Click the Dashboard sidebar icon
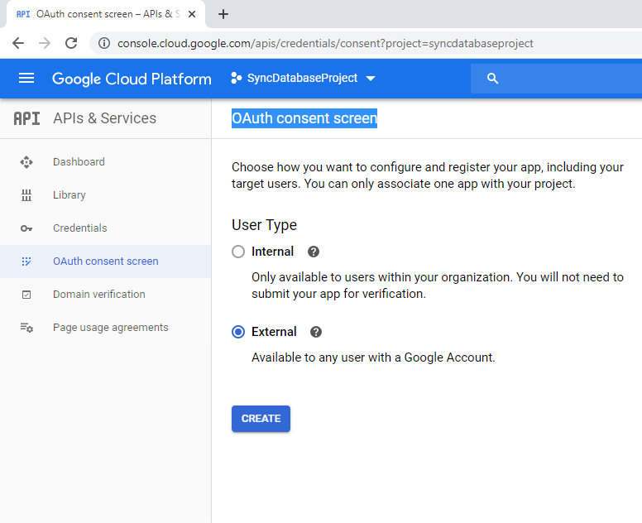Screen dimensions: 642x523 coord(26,162)
